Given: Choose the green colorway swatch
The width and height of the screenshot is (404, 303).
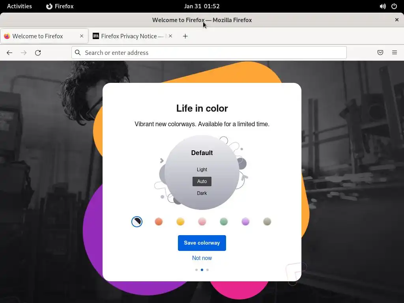Looking at the screenshot, I should (x=224, y=222).
